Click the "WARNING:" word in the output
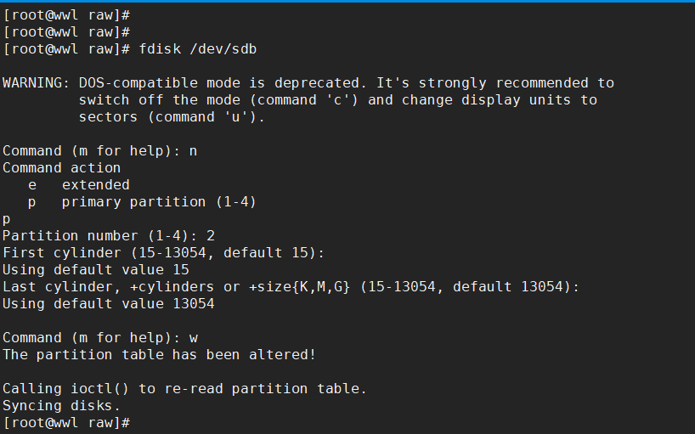This screenshot has height=434, width=695. (36, 83)
